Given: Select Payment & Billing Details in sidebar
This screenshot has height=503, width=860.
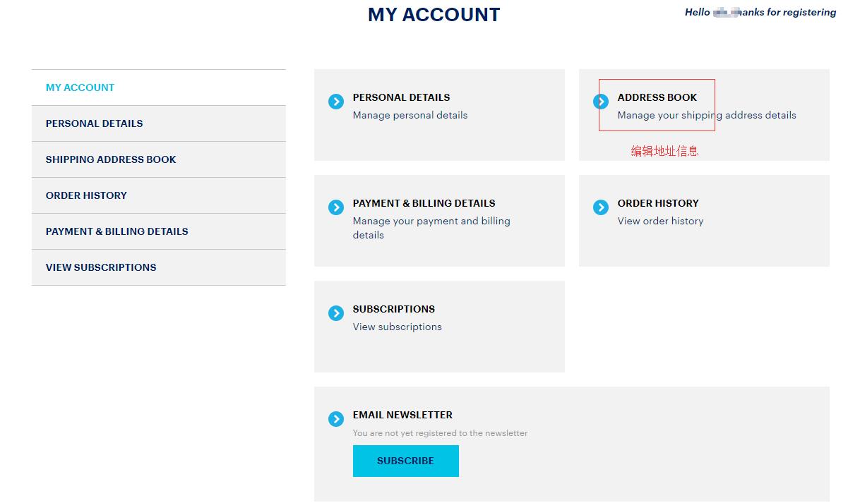Looking at the screenshot, I should click(117, 231).
